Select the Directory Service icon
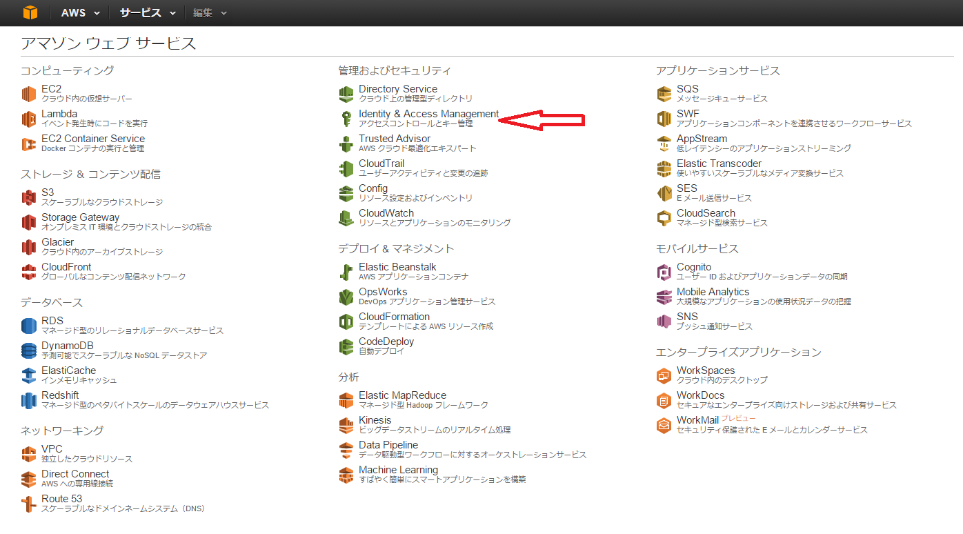 346,94
